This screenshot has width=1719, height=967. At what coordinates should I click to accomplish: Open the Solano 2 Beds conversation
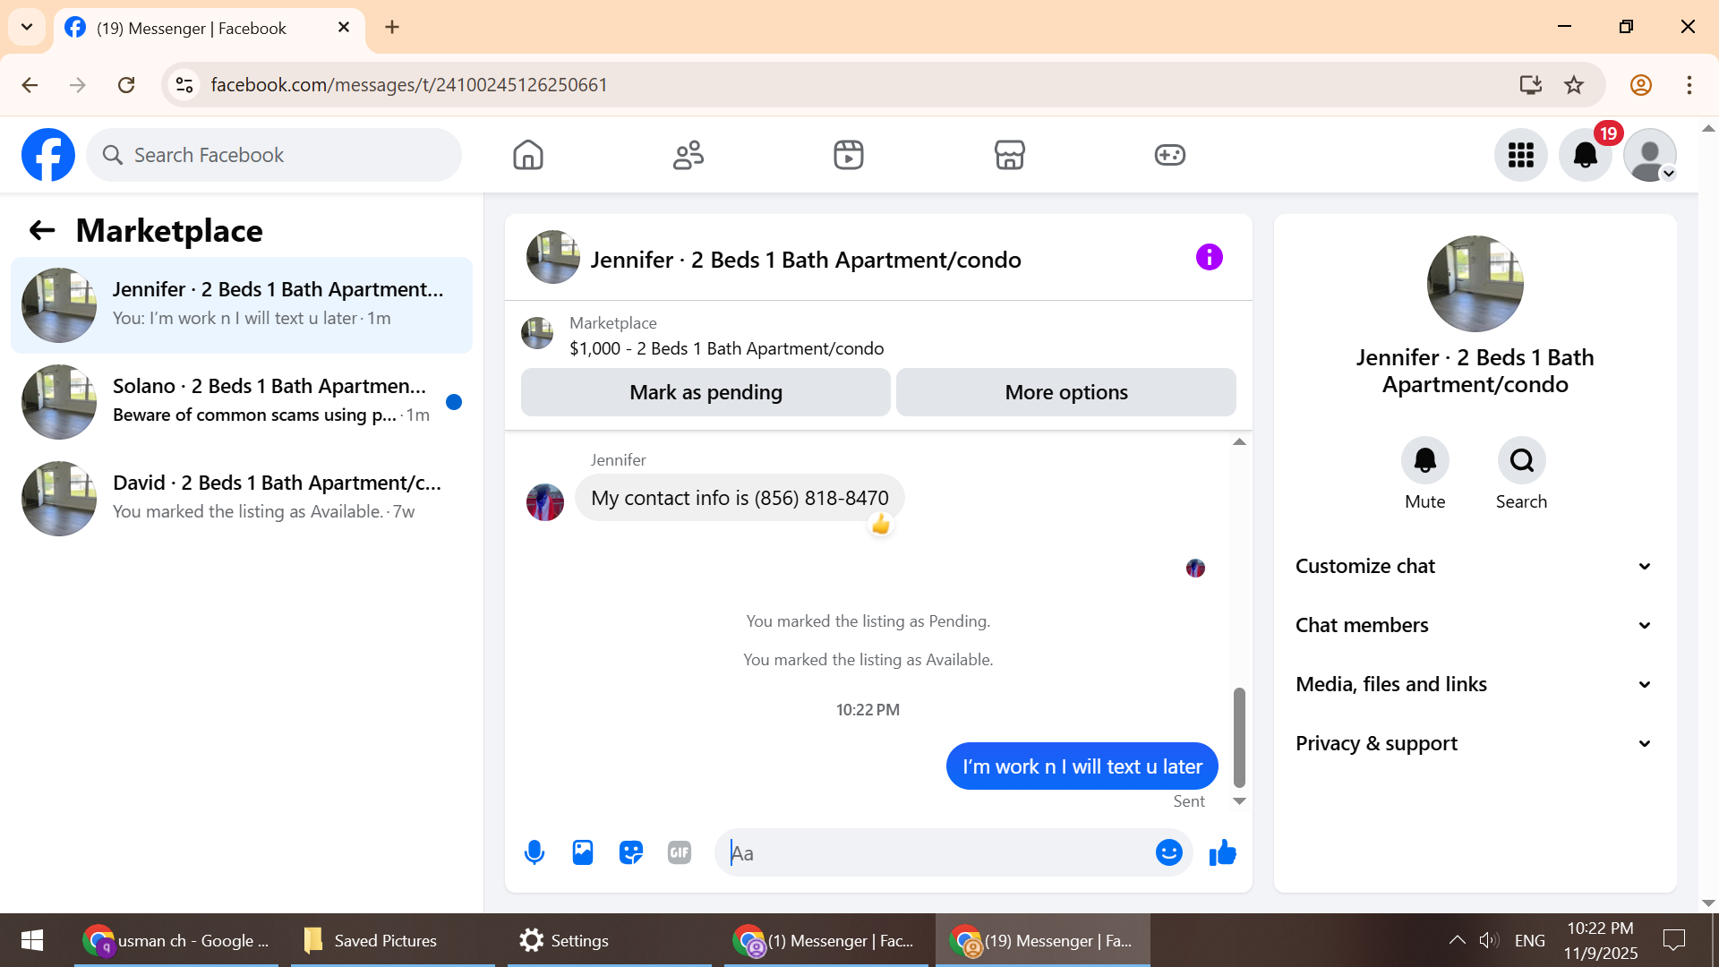[242, 402]
